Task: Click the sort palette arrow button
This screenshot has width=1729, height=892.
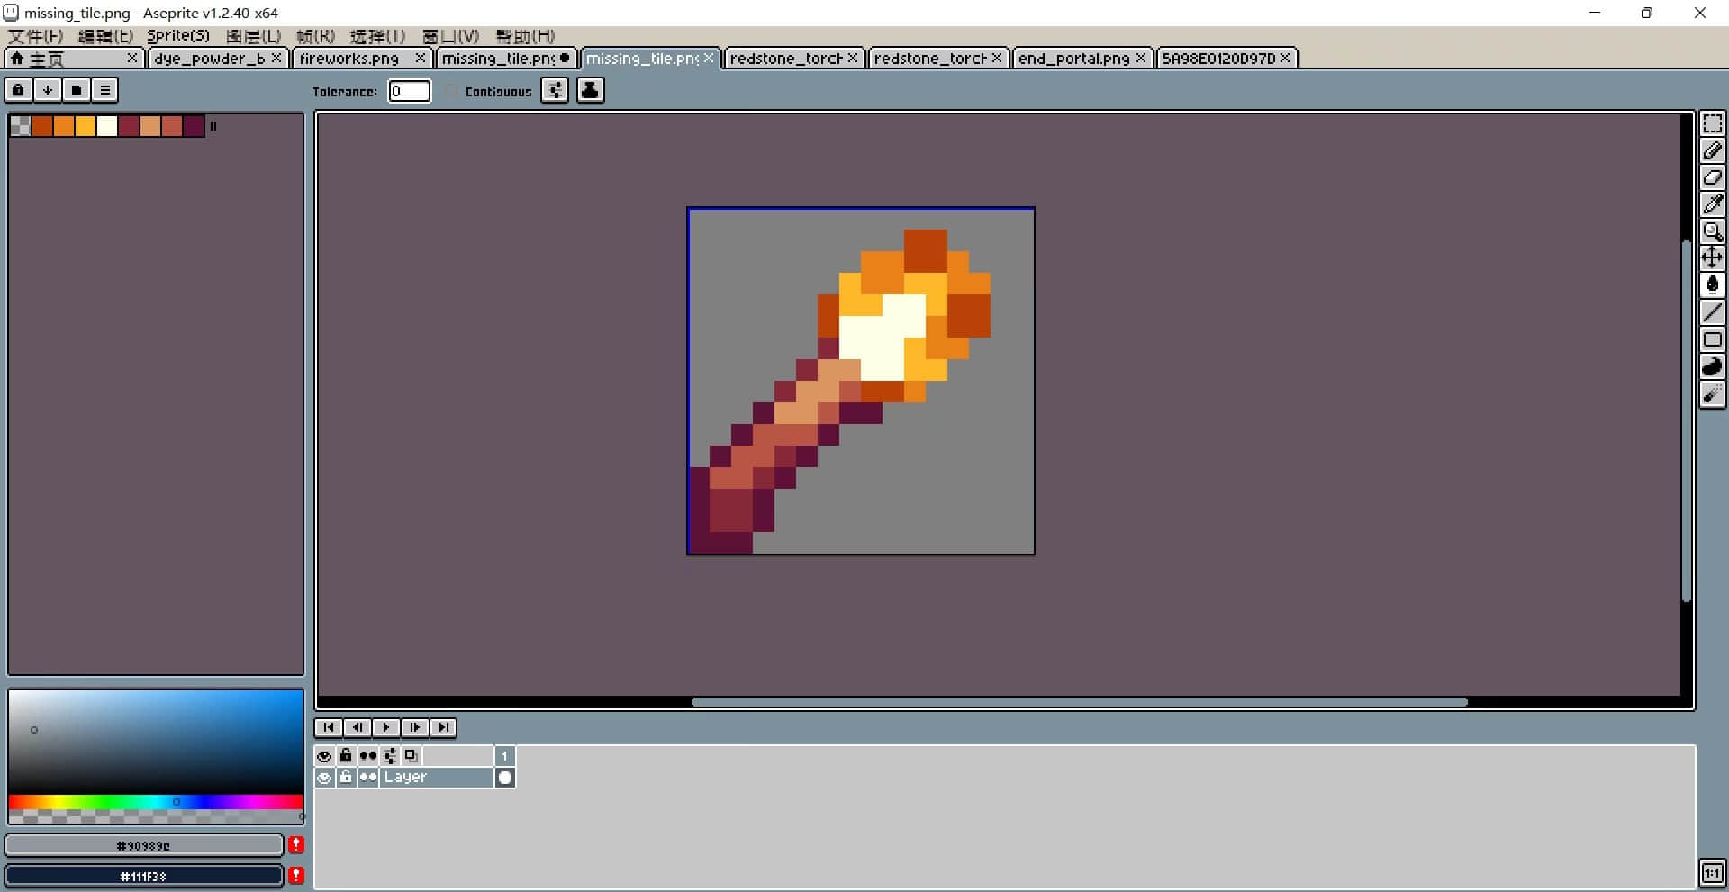Action: pos(47,90)
